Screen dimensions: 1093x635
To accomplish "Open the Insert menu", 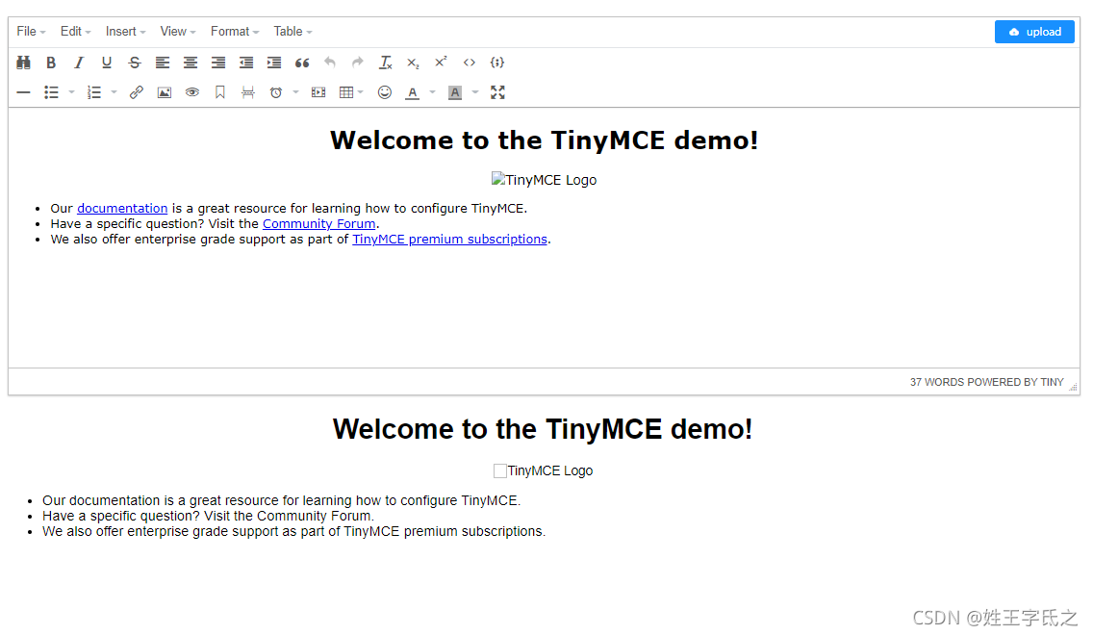I will point(125,32).
